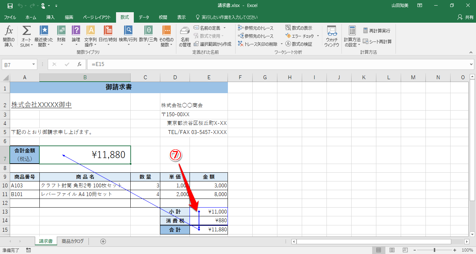Click the zoom in plus icon
Image resolution: width=476 pixels, height=254 pixels.
(454, 250)
